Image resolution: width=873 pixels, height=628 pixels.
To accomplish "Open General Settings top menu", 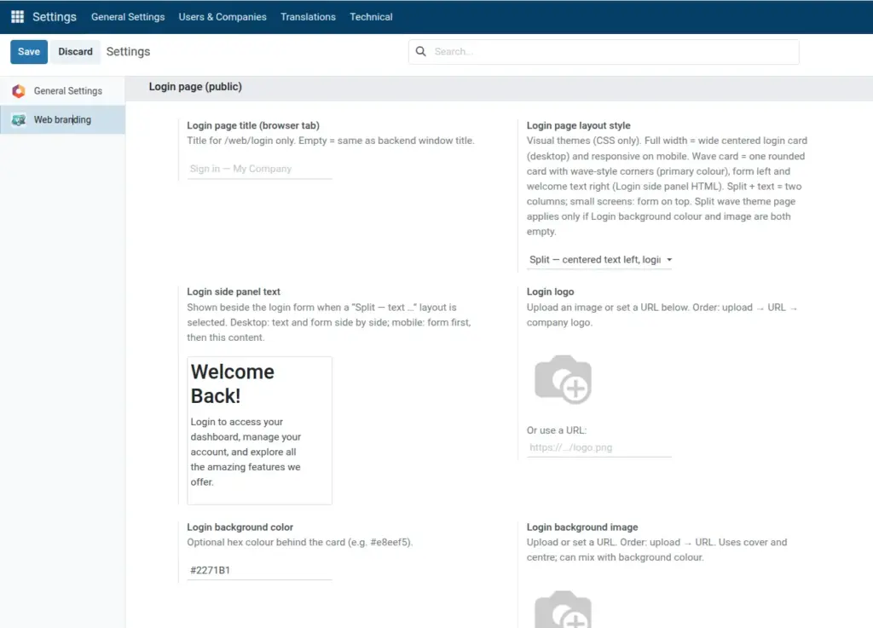I will (x=128, y=17).
